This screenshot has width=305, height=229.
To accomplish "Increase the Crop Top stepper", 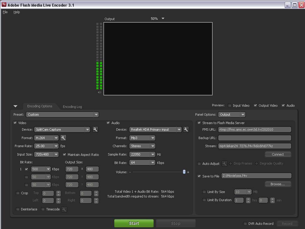I will [x=58, y=192].
